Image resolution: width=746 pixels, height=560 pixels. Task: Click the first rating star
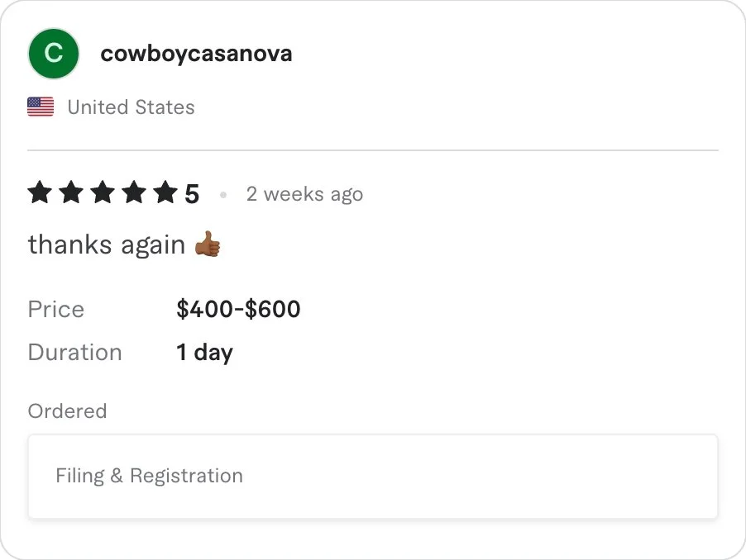40,193
